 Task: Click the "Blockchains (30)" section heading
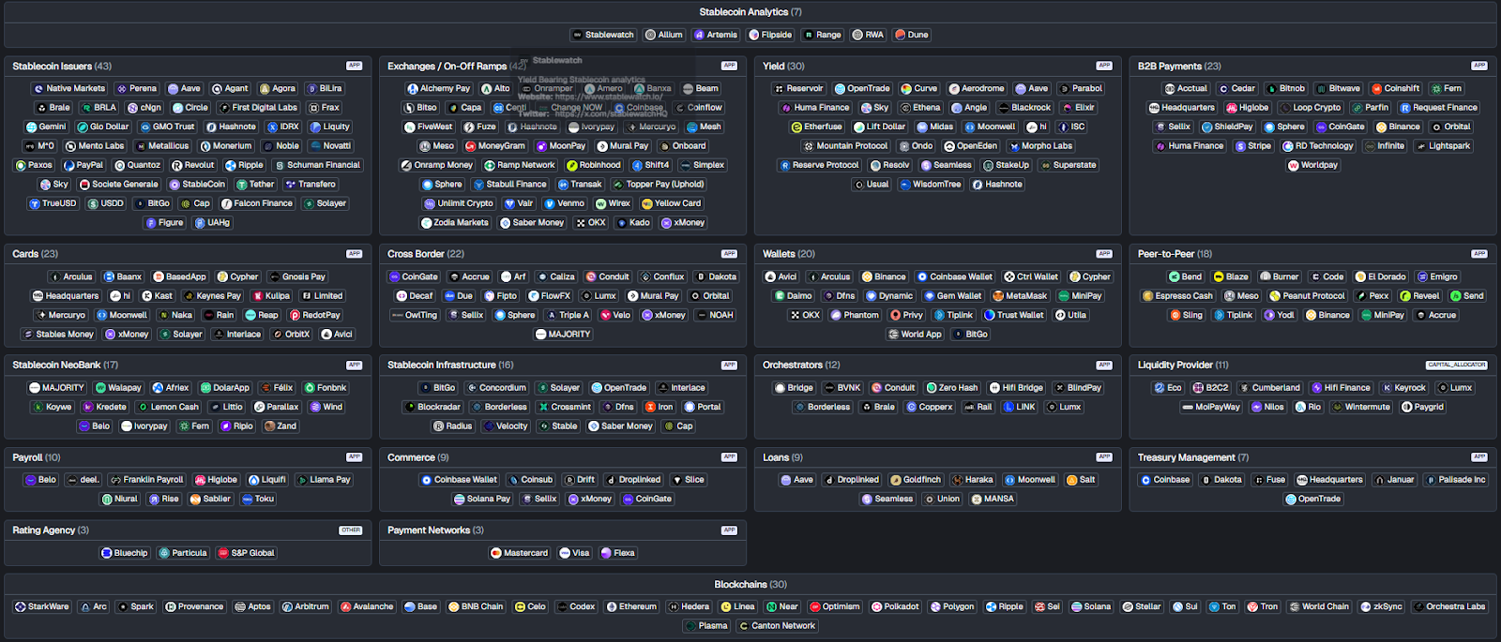(750, 585)
